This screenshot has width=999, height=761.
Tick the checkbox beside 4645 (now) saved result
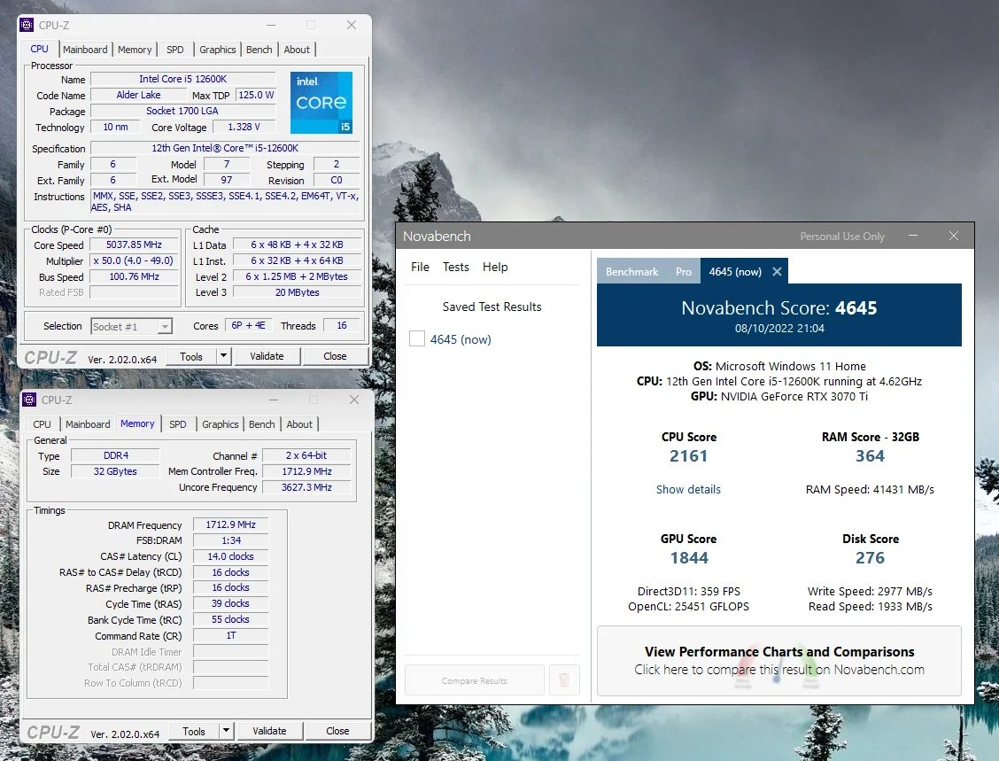coord(416,338)
